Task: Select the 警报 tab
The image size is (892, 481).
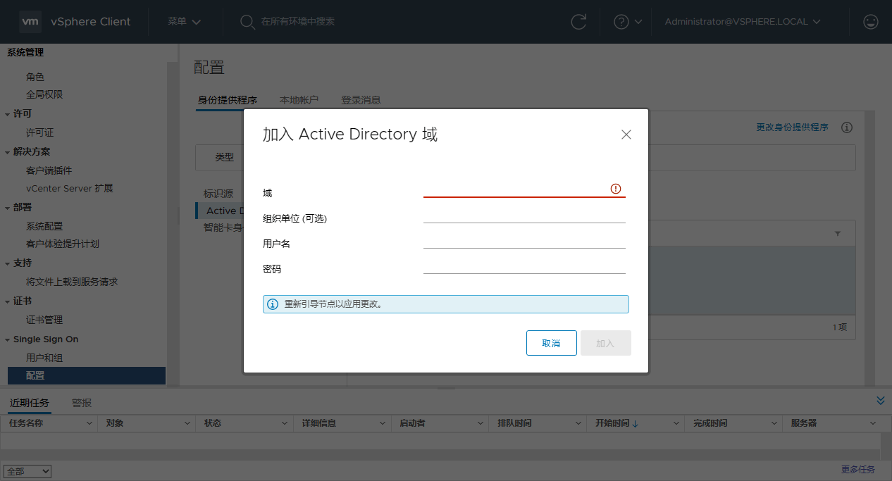Action: pos(82,403)
